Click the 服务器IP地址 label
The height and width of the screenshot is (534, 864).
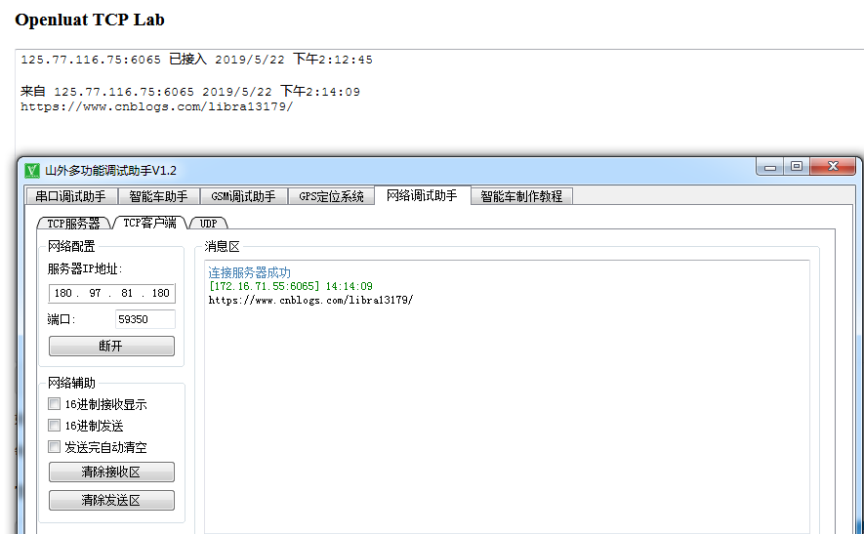pyautogui.click(x=85, y=268)
